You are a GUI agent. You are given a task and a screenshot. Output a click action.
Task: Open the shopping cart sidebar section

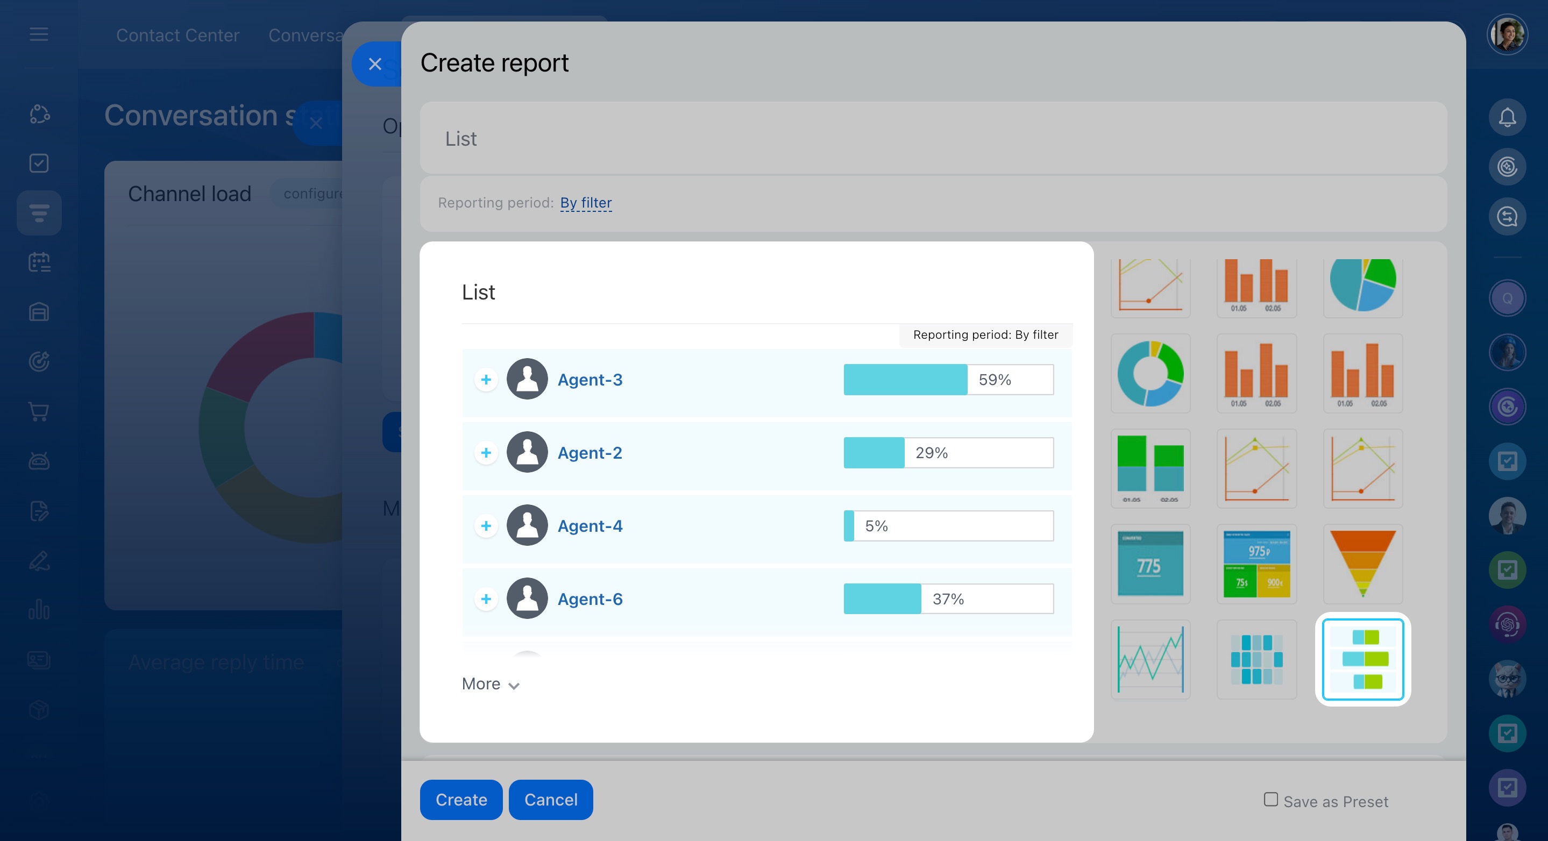[x=39, y=411]
